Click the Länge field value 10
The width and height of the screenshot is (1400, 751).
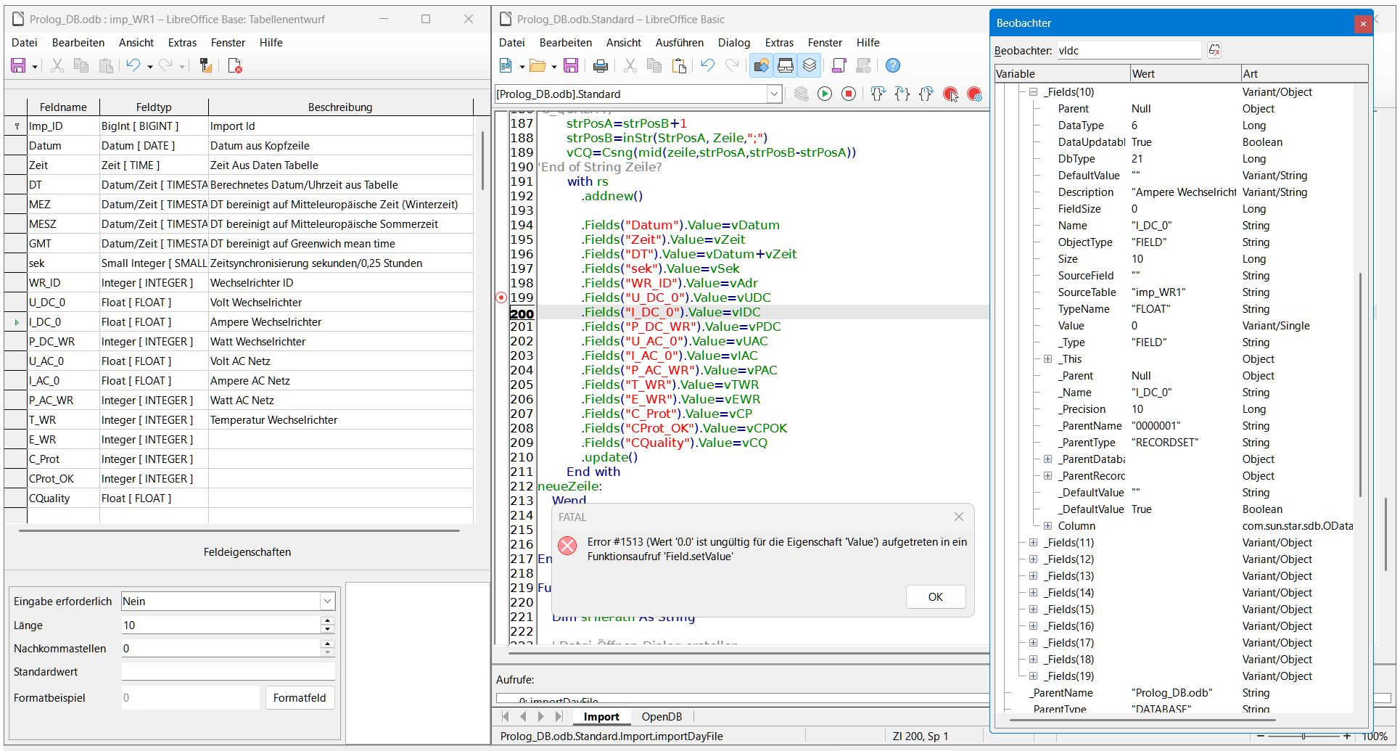tap(221, 625)
